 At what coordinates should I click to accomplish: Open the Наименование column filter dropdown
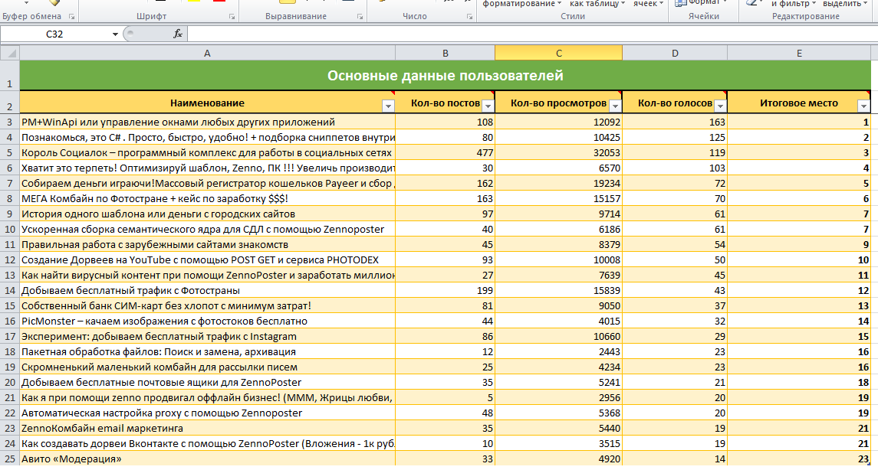(388, 106)
